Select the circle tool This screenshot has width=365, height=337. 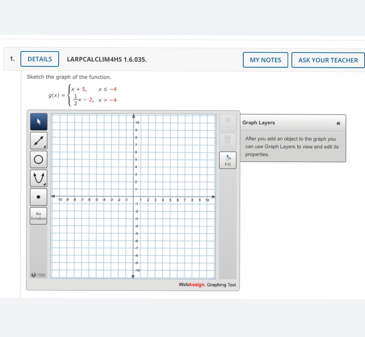click(38, 160)
